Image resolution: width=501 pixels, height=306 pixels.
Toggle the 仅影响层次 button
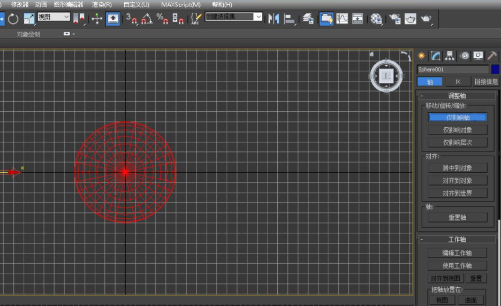(458, 142)
